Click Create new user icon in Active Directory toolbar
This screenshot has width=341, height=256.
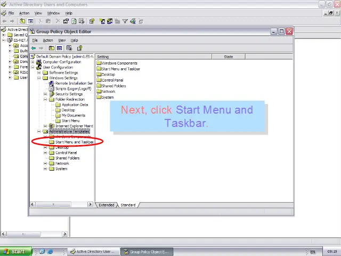pyautogui.click(x=102, y=21)
